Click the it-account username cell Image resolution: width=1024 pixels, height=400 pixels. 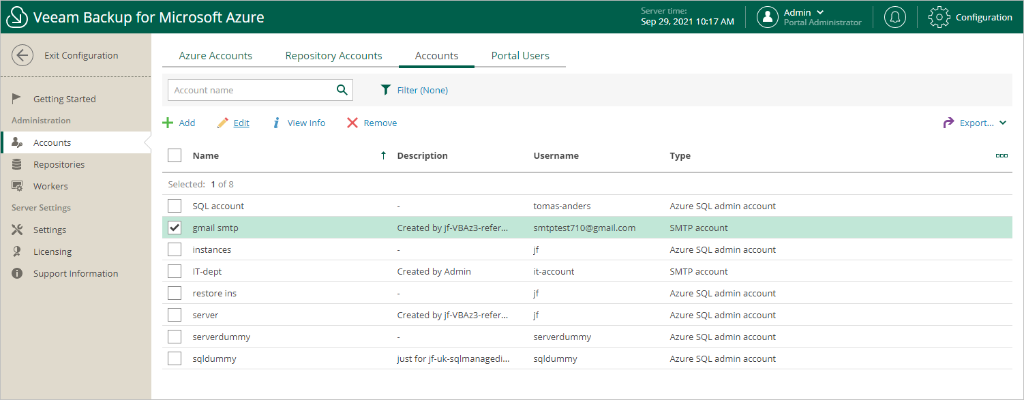pos(554,272)
